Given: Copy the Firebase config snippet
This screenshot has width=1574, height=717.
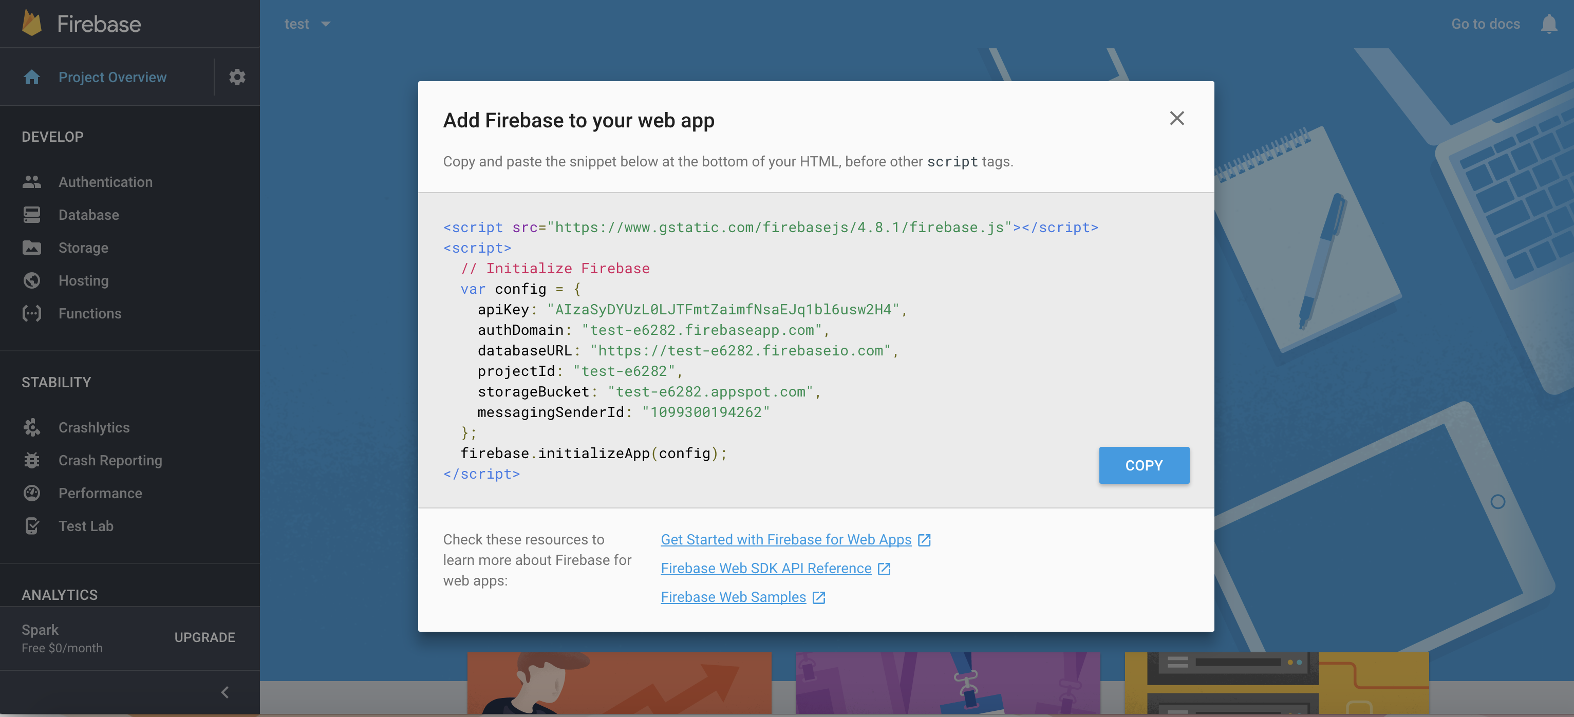Looking at the screenshot, I should tap(1144, 465).
